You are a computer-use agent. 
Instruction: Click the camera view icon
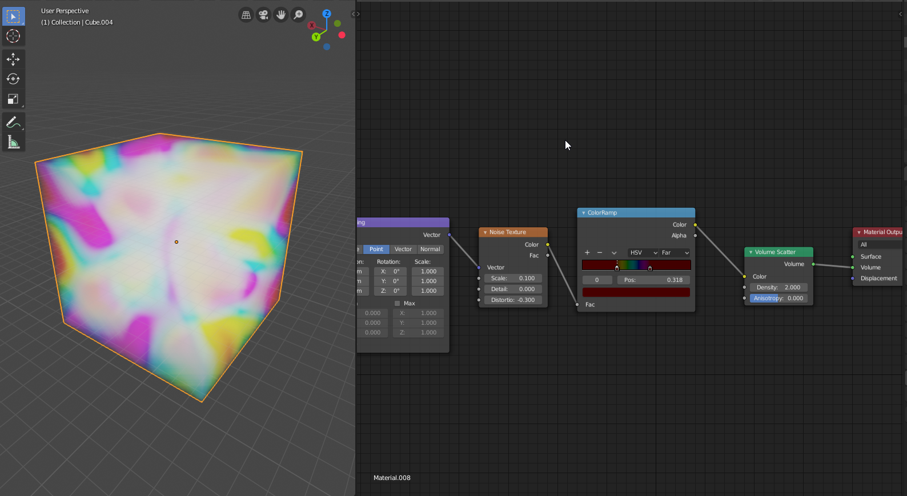[x=263, y=15]
